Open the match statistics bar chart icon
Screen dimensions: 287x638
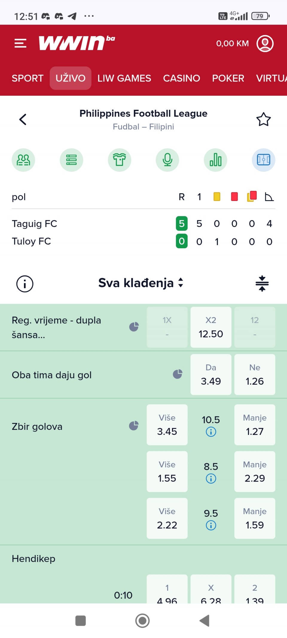(216, 160)
